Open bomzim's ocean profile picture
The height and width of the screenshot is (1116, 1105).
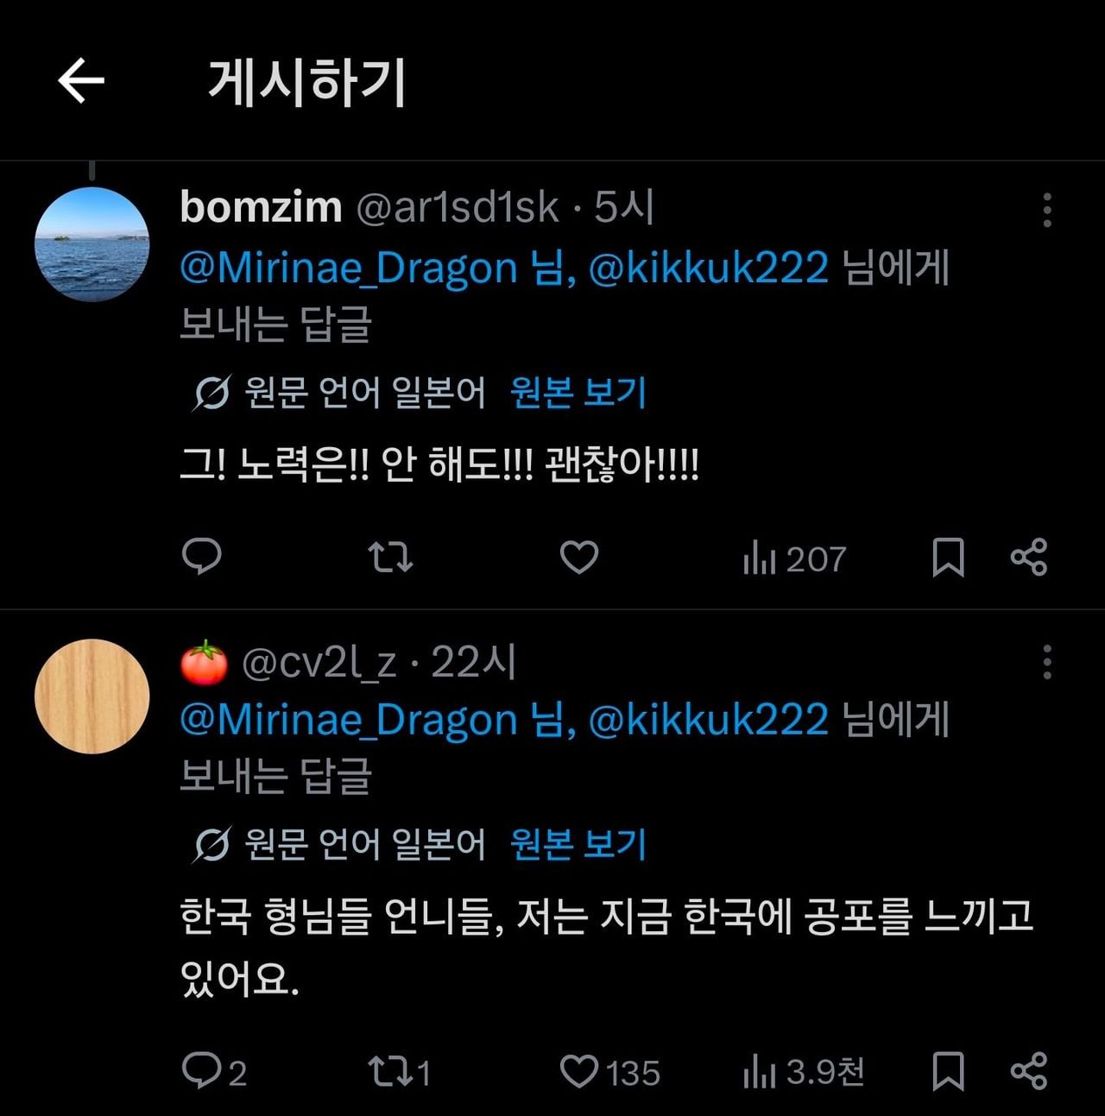(92, 244)
